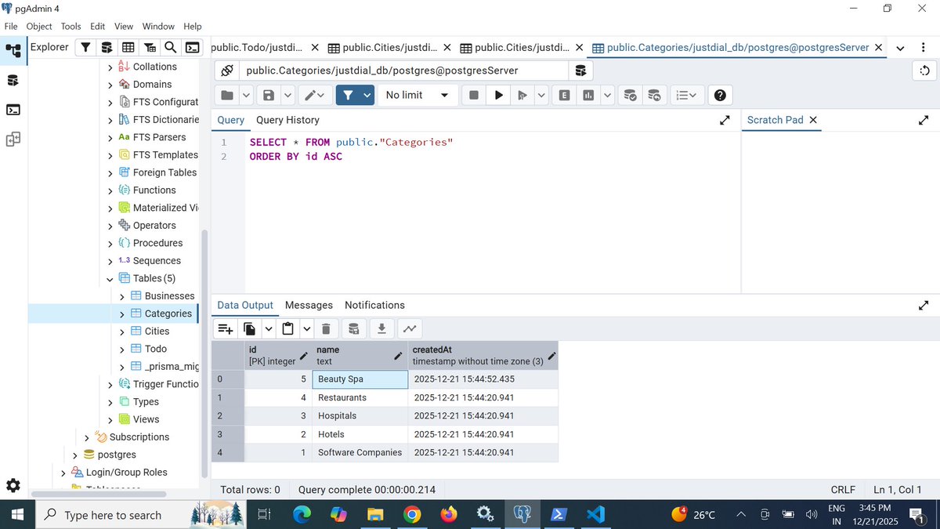
Task: Open the Explain Analyze options dropdown arrow
Action: [x=609, y=95]
